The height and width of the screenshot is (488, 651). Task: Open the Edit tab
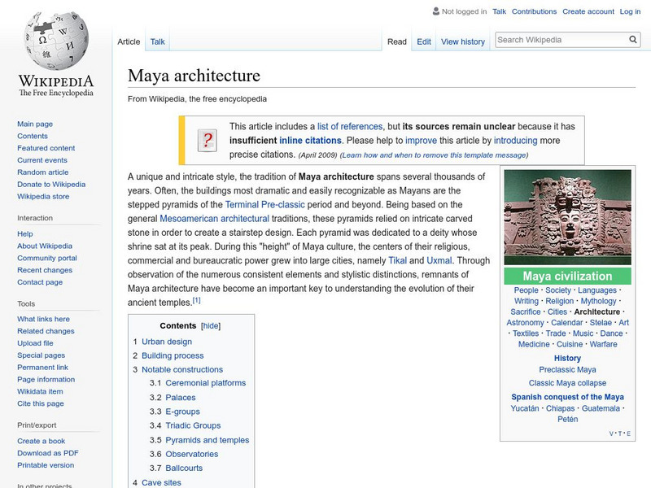(424, 41)
